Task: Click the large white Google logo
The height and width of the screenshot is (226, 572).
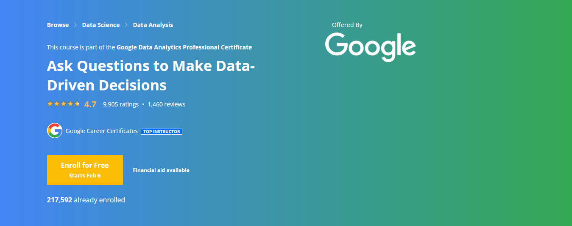Action: tap(370, 46)
